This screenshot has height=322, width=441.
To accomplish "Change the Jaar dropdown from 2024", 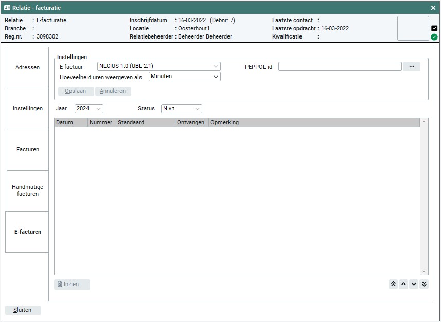I will point(89,109).
